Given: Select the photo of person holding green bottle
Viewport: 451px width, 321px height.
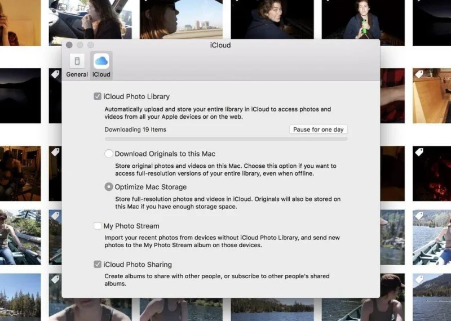Looking at the screenshot, I should coord(362,20).
